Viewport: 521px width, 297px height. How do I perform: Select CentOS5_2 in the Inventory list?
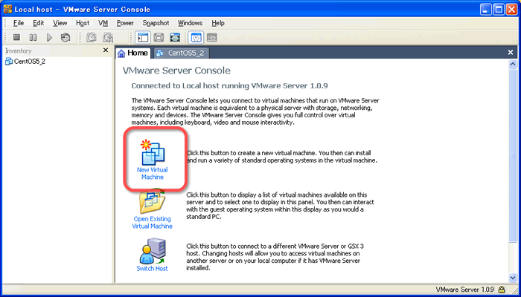(x=25, y=62)
